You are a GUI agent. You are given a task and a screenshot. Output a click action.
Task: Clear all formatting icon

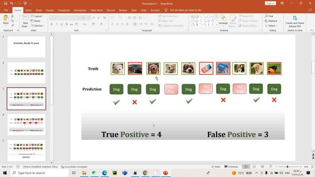pos(104,18)
